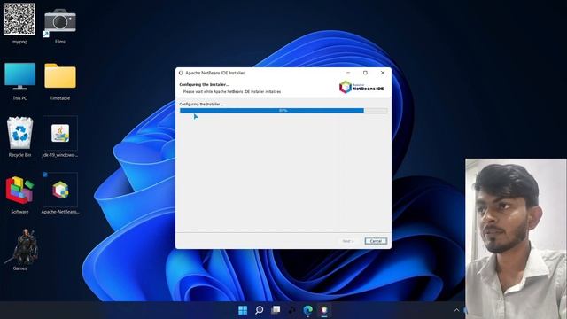The height and width of the screenshot is (319, 567).
Task: Toggle the checkbox on Apache-NetBeans desktop icon
Action: [45, 175]
